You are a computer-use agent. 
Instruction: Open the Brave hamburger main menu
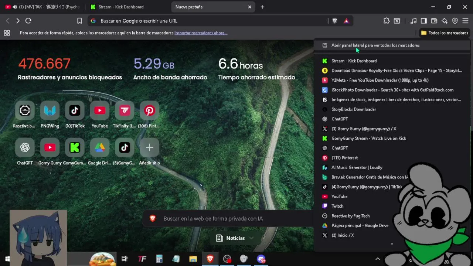coord(465,21)
